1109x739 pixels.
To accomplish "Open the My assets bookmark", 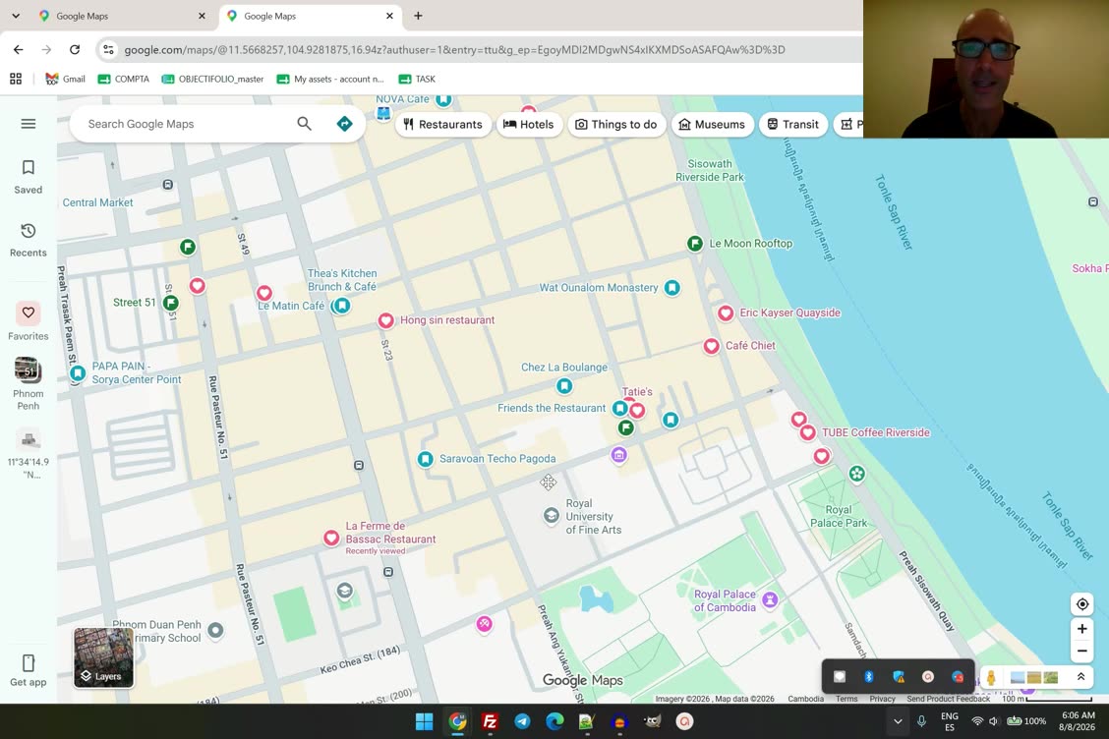I will (330, 80).
